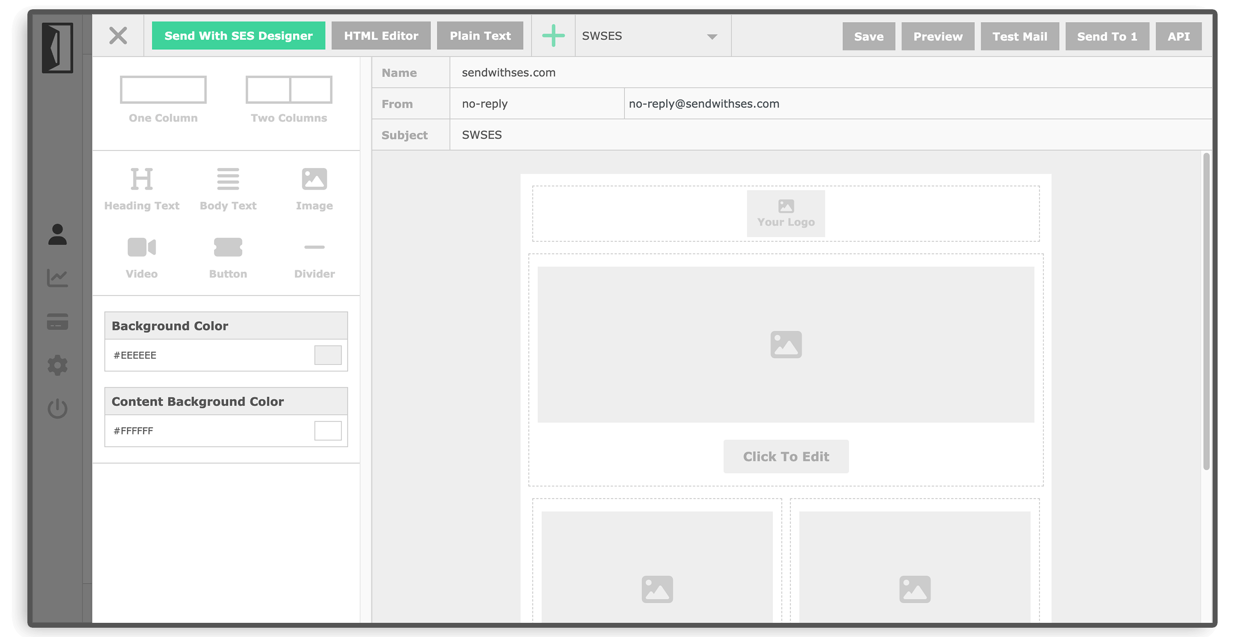
Task: Click the Your Logo placeholder
Action: (786, 213)
